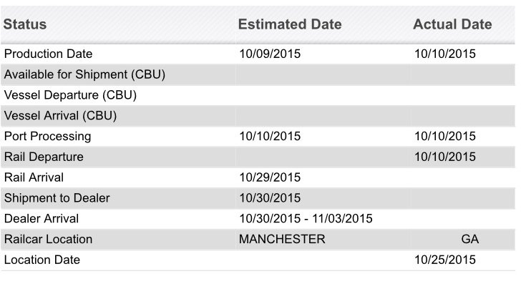Click the Available for Shipment (CBU) row
521x284 pixels.
point(258,74)
